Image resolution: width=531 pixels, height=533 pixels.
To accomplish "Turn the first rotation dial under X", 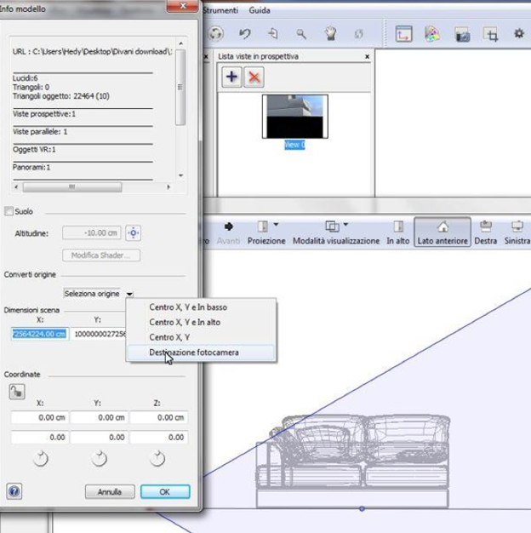I will point(40,459).
